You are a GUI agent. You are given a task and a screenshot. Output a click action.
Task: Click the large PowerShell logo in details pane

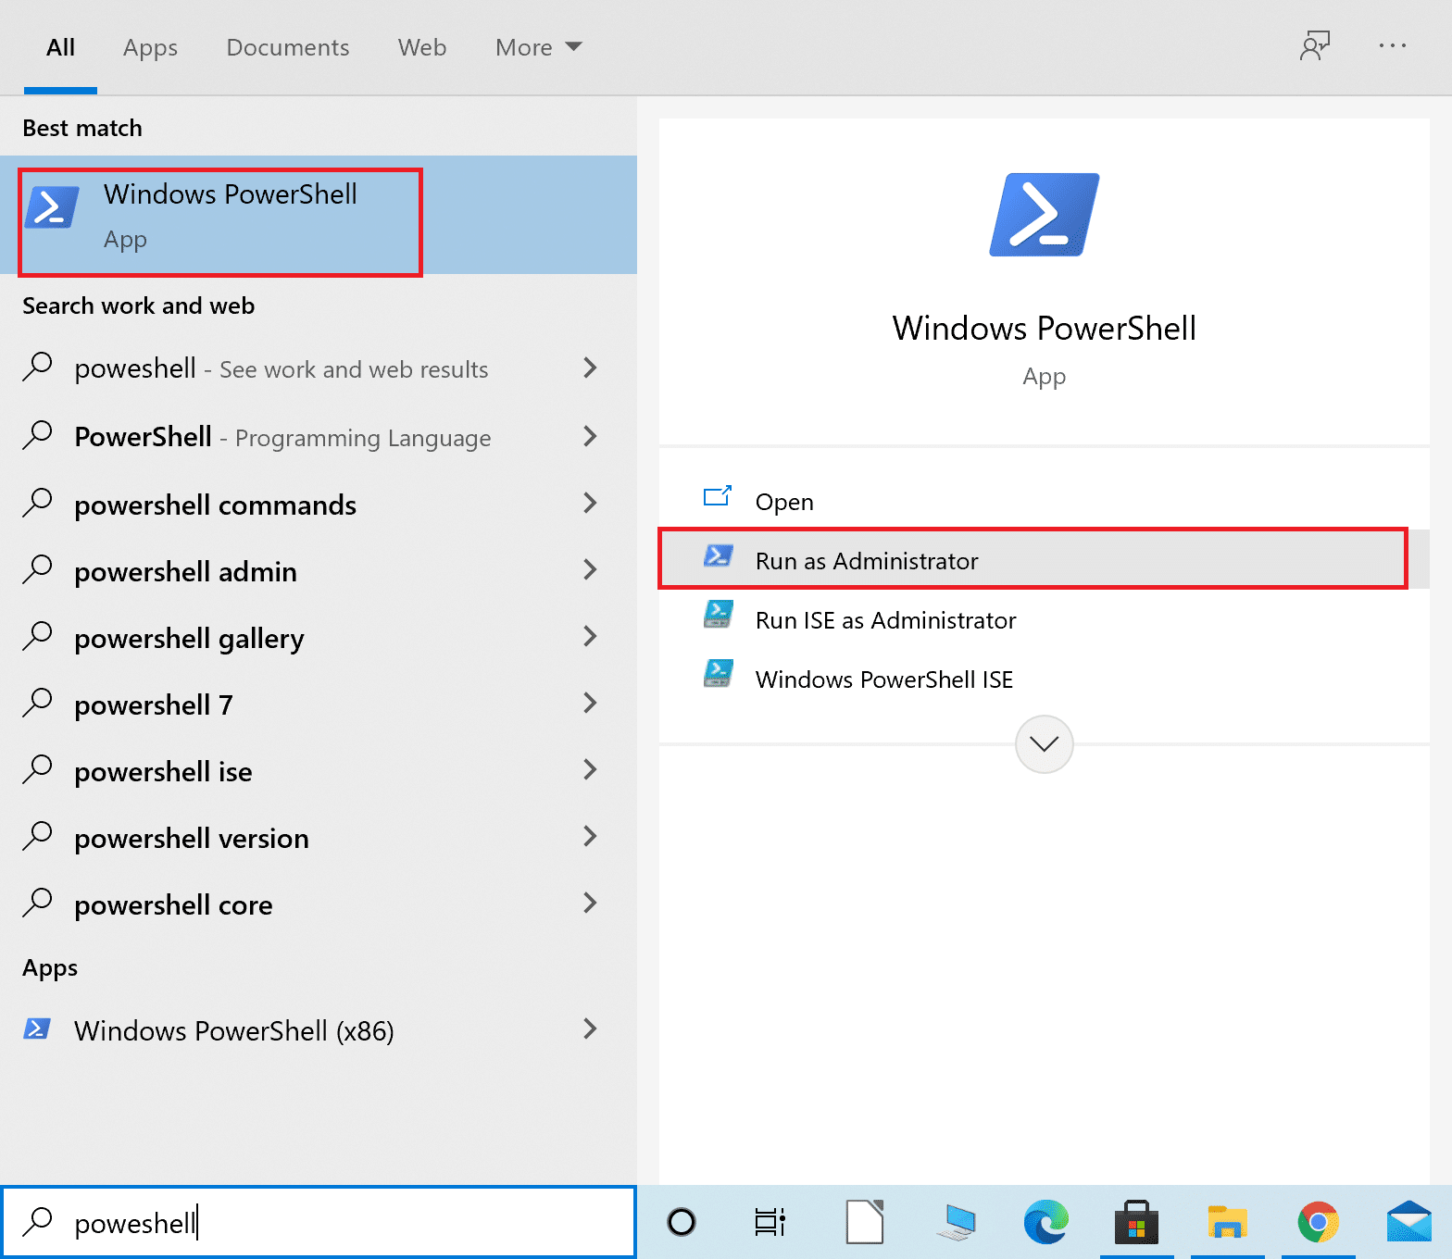click(1045, 215)
